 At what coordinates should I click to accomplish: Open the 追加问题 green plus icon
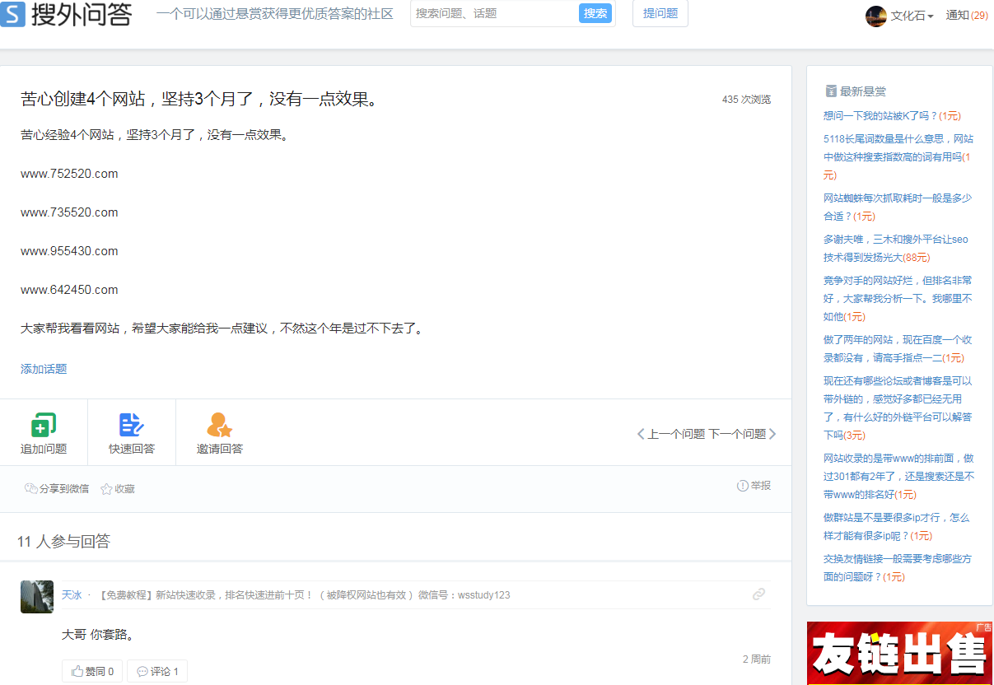[x=44, y=425]
